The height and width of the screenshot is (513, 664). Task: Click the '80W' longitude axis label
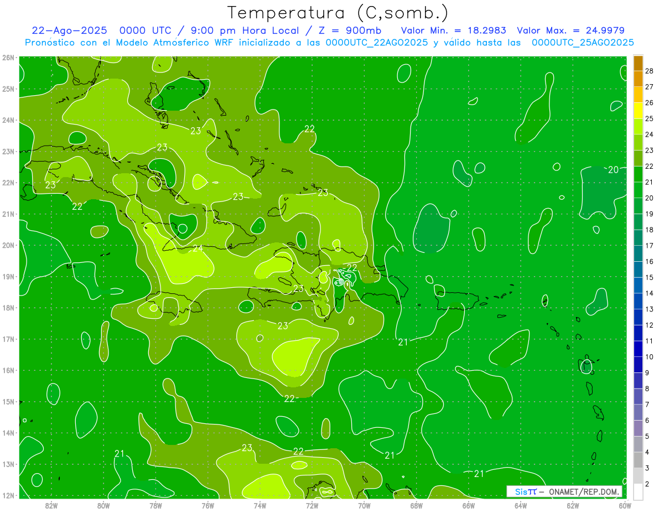[x=103, y=505]
